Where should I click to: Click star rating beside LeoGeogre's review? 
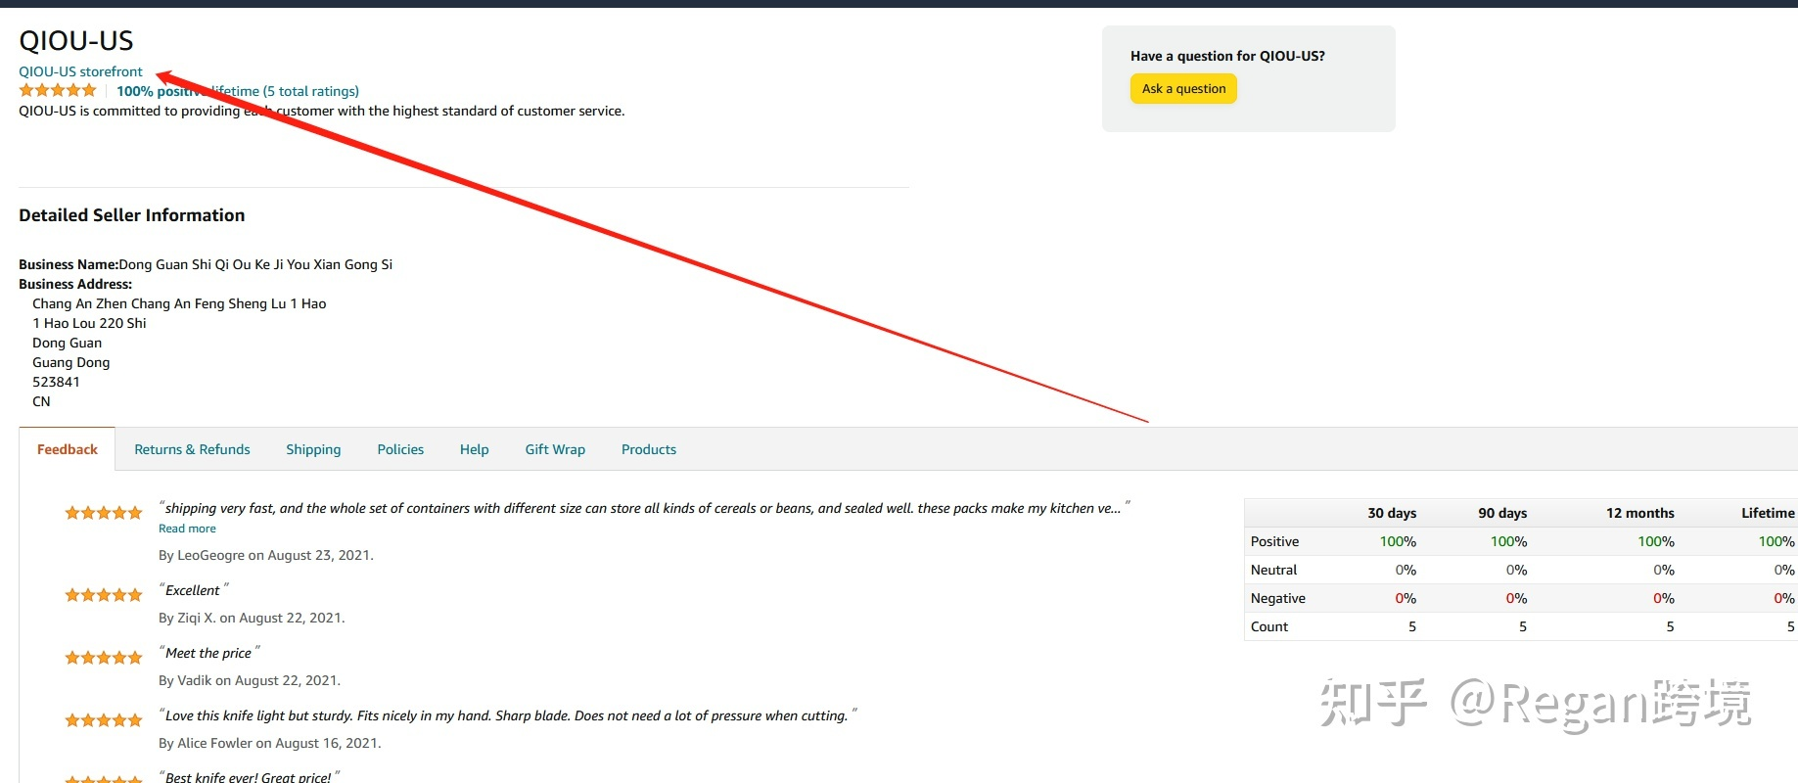pos(104,513)
